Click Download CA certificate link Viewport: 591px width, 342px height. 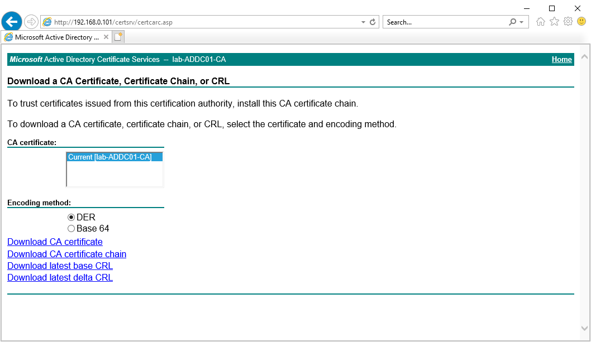tap(55, 242)
